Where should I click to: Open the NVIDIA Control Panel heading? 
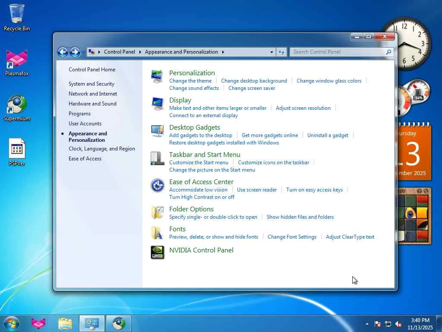(201, 250)
